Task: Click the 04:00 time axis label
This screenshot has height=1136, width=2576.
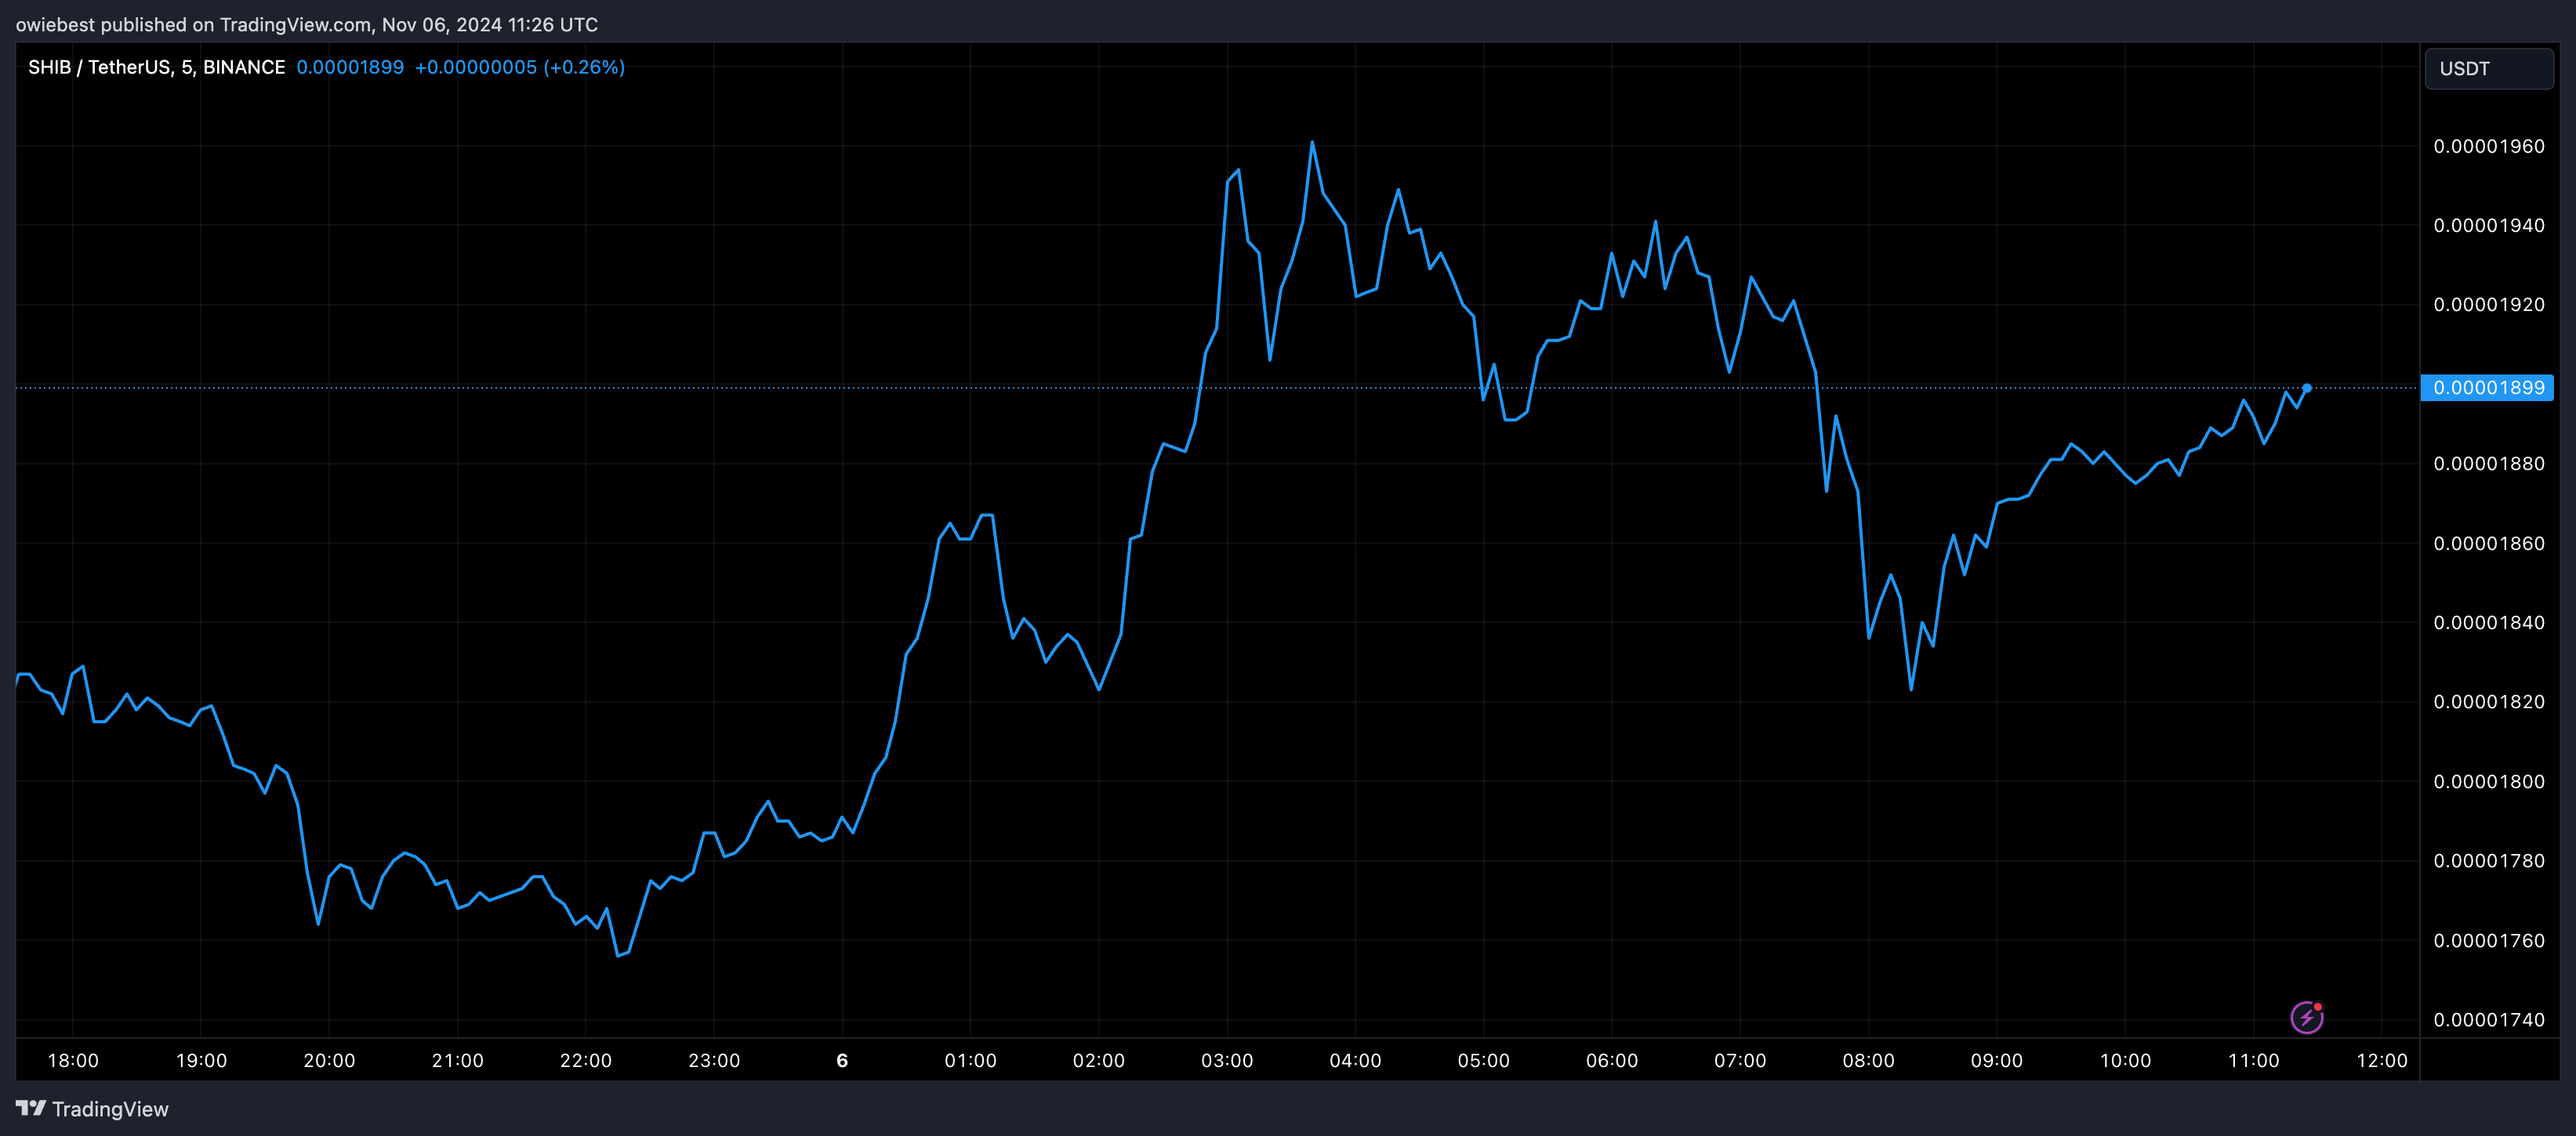Action: pos(1355,1060)
